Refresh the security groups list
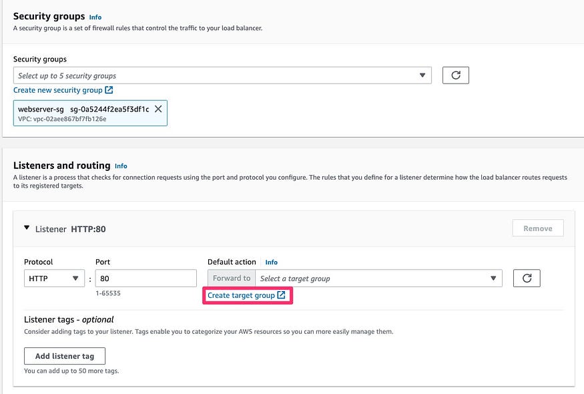This screenshot has height=394, width=584. [x=455, y=75]
